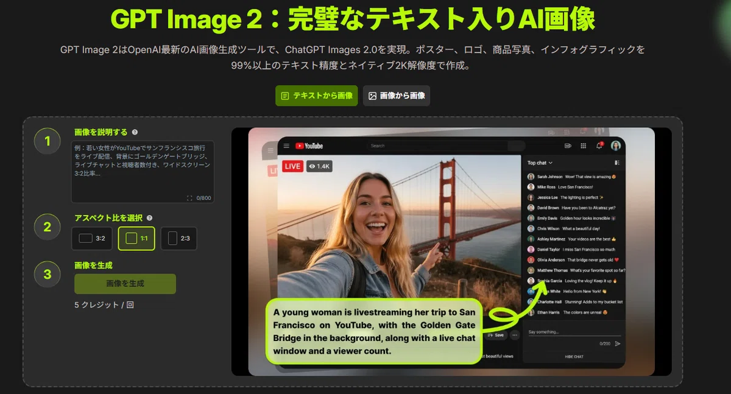Click the 1.4K viewer count eye badge

pyautogui.click(x=319, y=166)
